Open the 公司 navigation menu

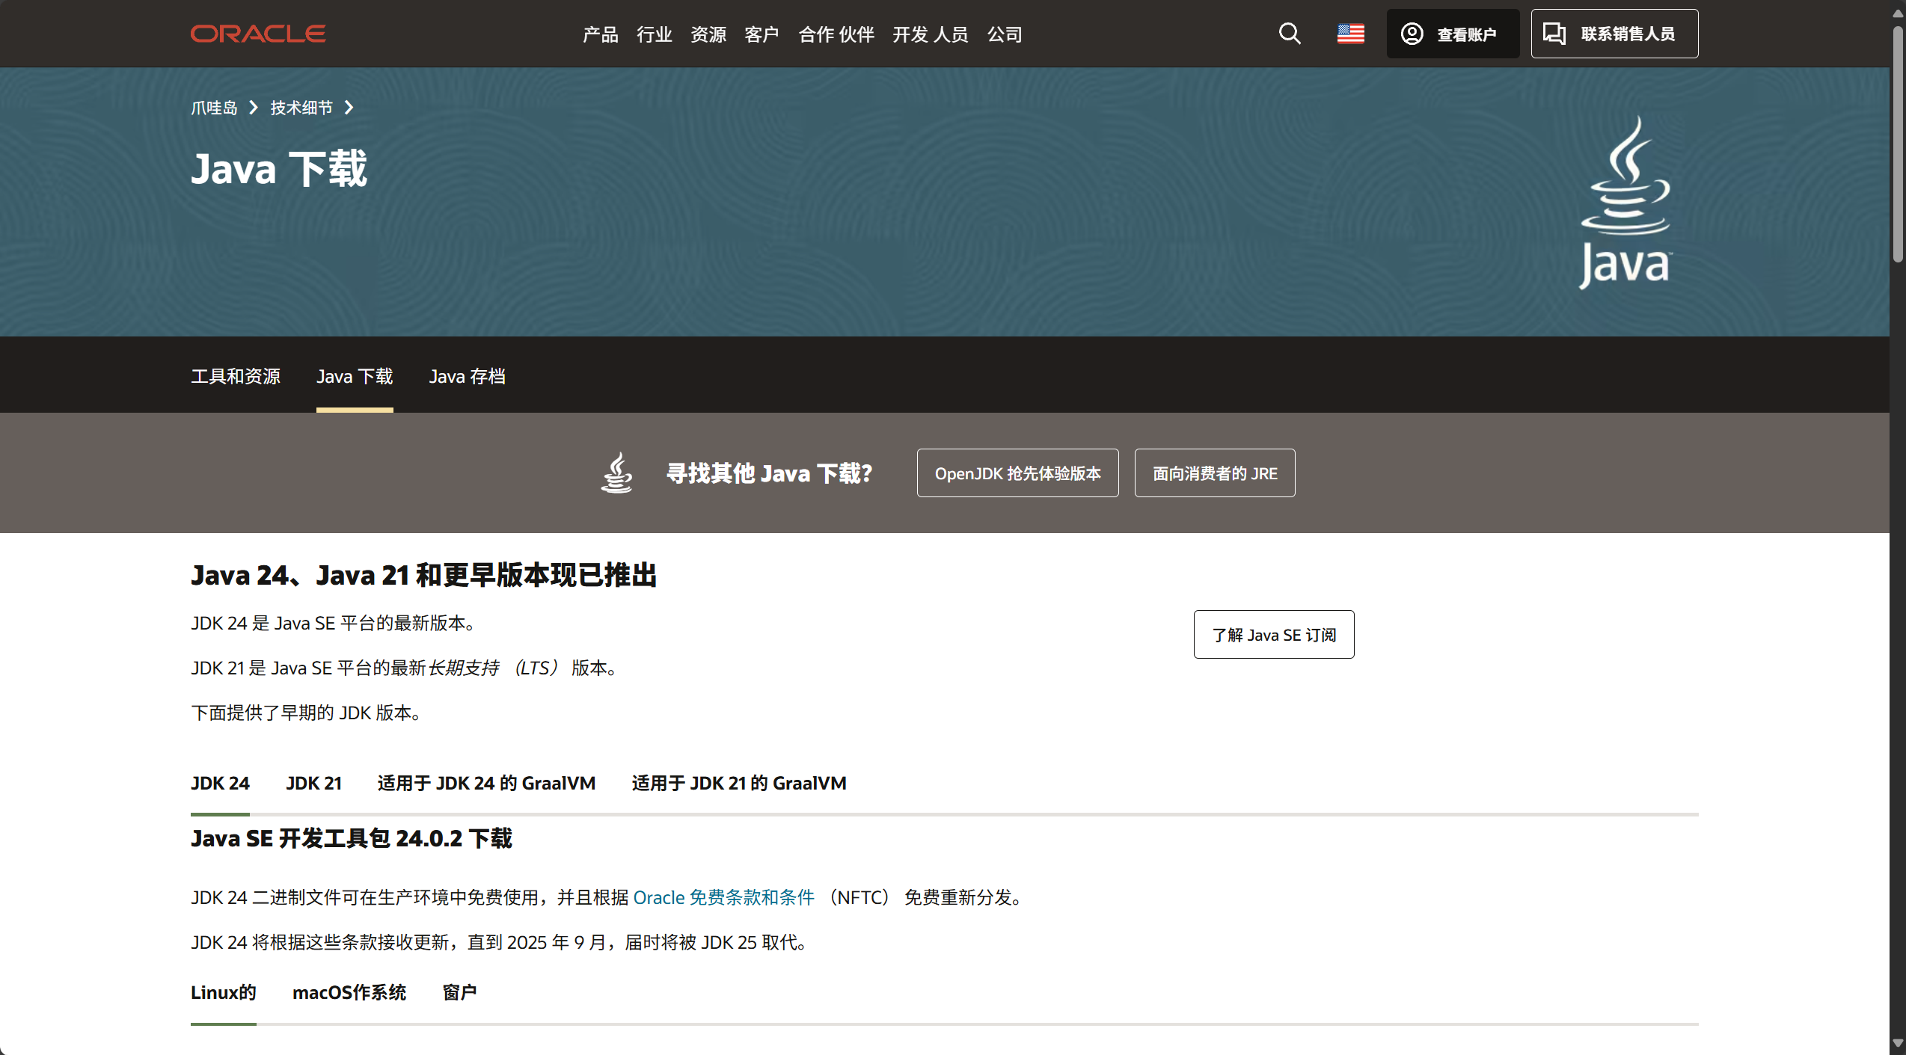(x=1005, y=34)
